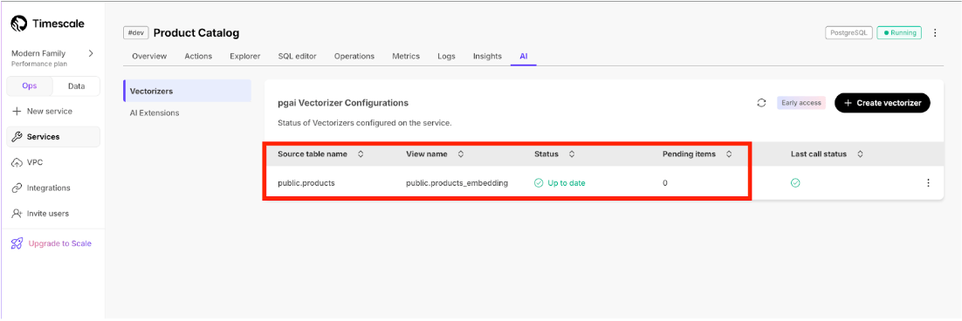Screen dimensions: 962x321
Task: Click the VPC cloud icon
Action: 17,162
